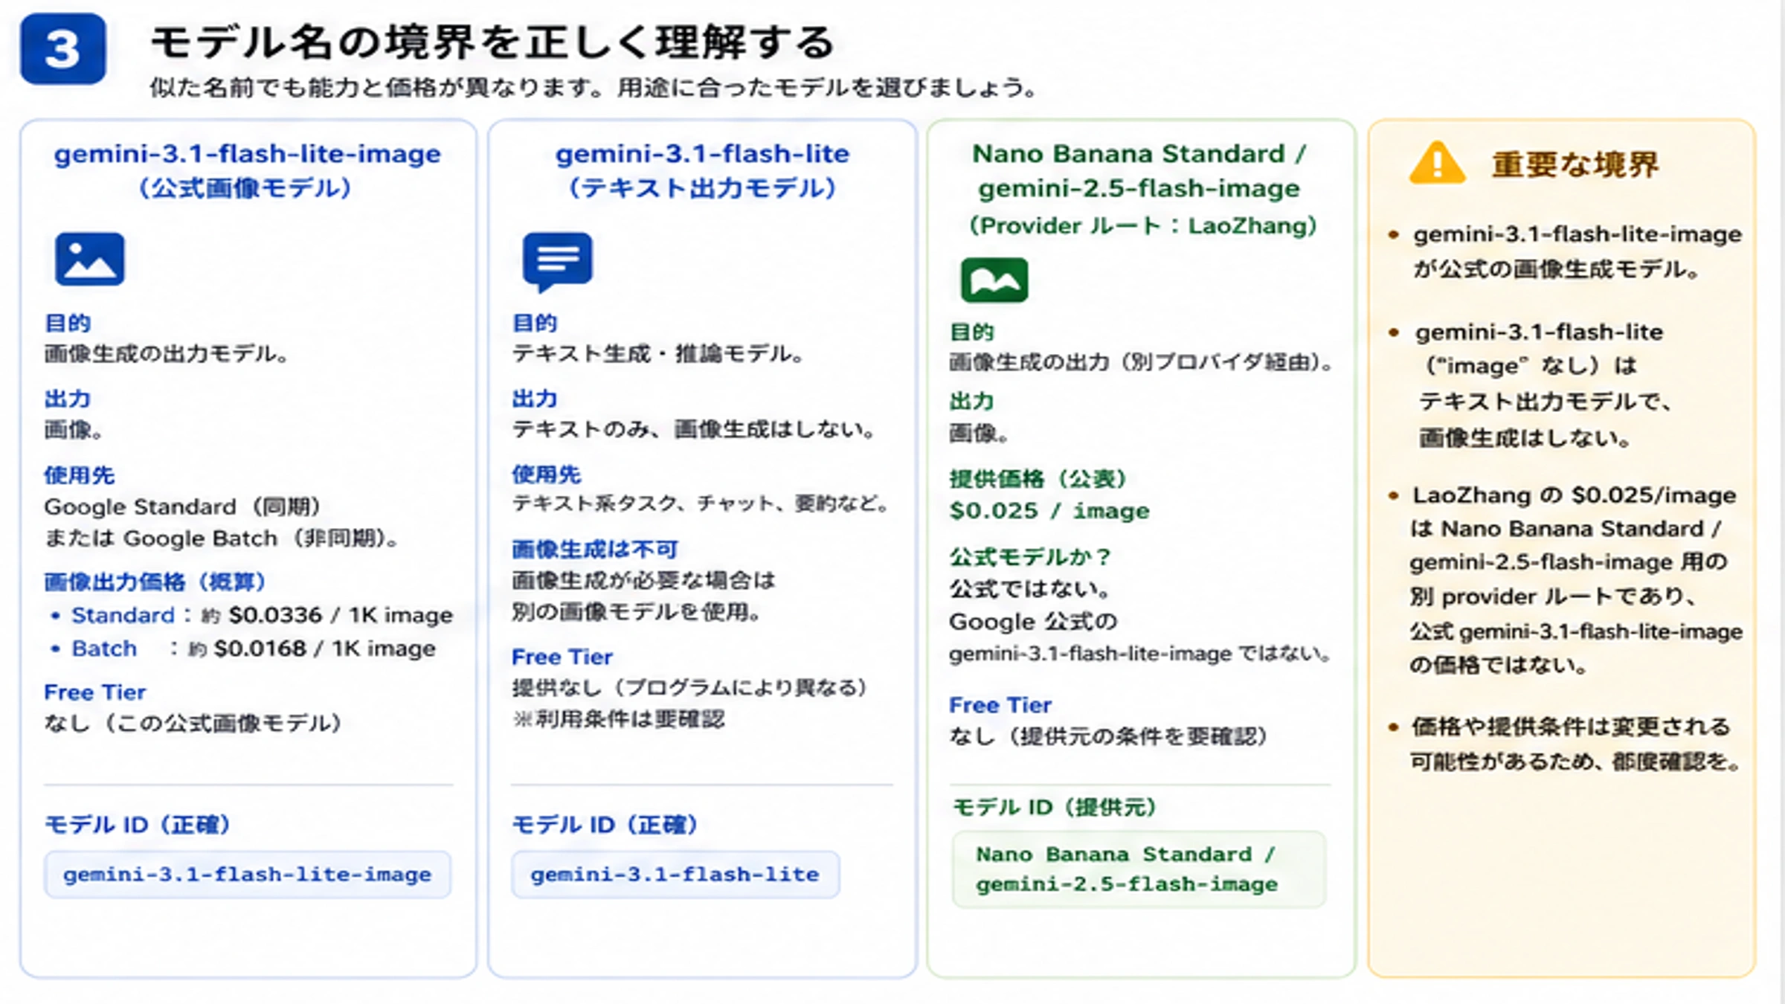Click bullet LaoZhang の $0.025/image

click(x=1575, y=495)
